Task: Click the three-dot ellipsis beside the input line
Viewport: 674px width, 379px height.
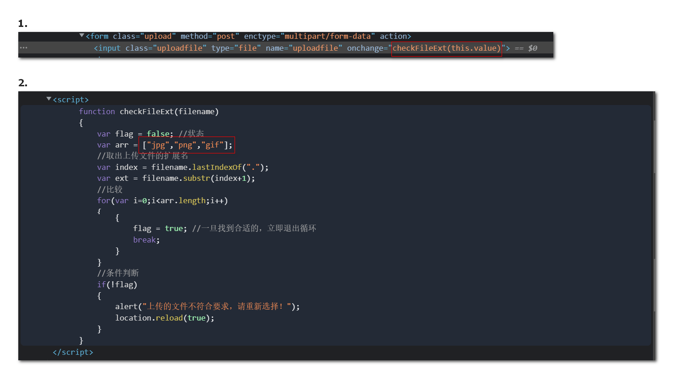Action: point(24,48)
